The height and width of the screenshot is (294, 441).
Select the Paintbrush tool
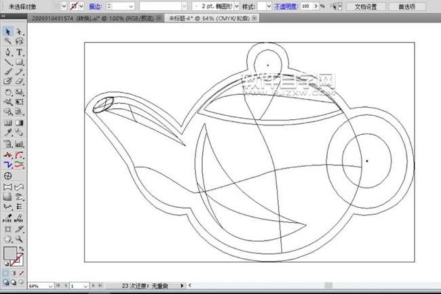coord(7,72)
